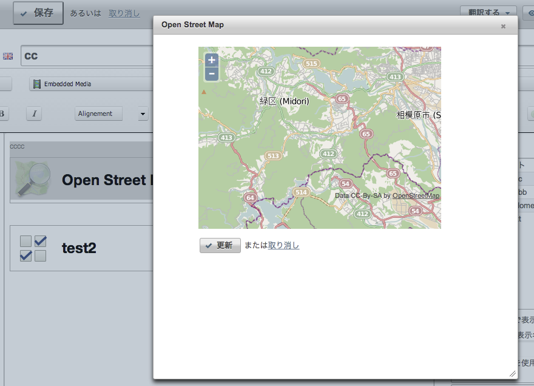Zoom in on the map with plus button

point(212,60)
